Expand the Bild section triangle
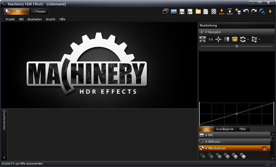This screenshot has width=276, height=167. [206, 135]
